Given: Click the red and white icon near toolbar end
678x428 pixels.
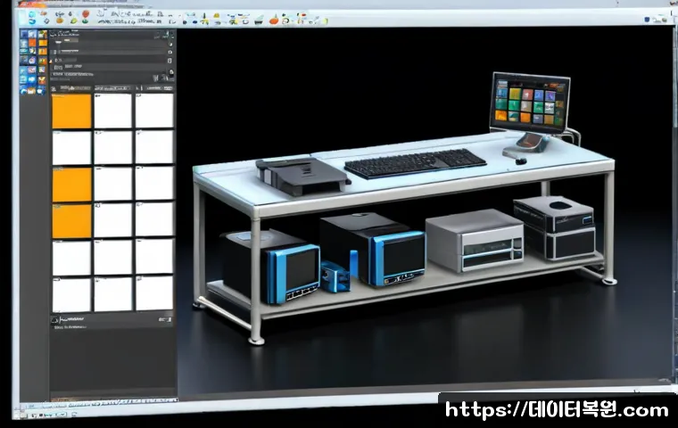Looking at the screenshot, I should 302,14.
